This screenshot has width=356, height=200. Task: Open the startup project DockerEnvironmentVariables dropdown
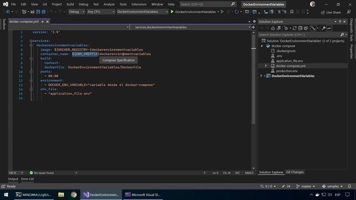pos(142,12)
